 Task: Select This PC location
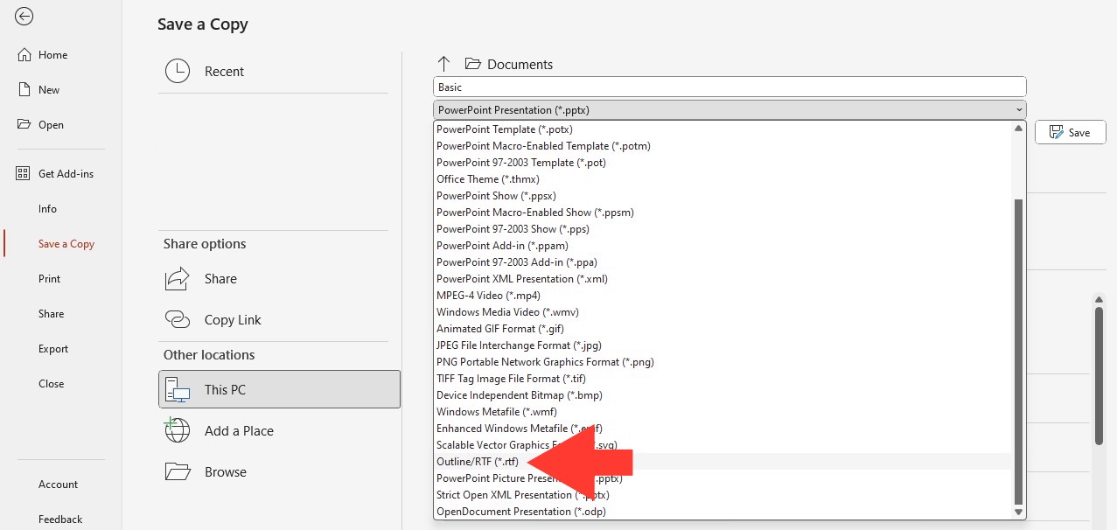(279, 389)
